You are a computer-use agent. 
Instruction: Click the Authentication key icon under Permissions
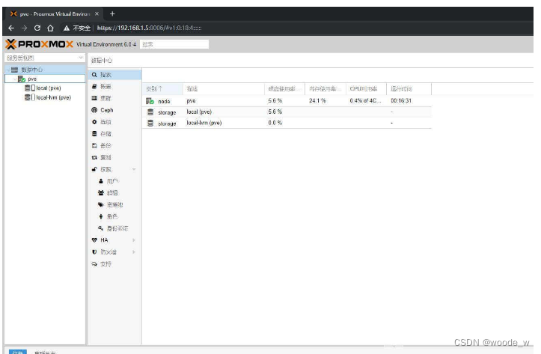[x=101, y=228]
